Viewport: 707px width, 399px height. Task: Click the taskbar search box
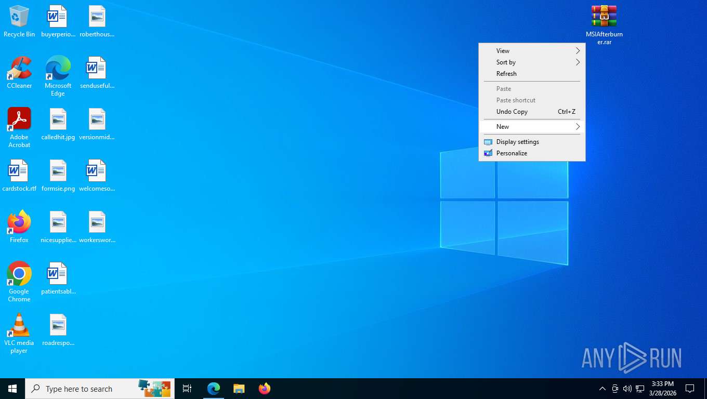coord(100,389)
